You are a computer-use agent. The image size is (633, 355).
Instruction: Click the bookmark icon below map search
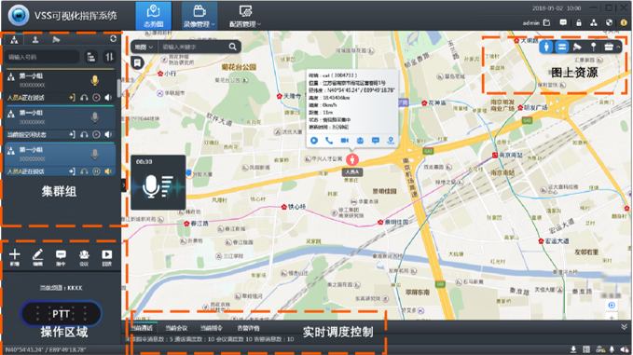point(137,63)
